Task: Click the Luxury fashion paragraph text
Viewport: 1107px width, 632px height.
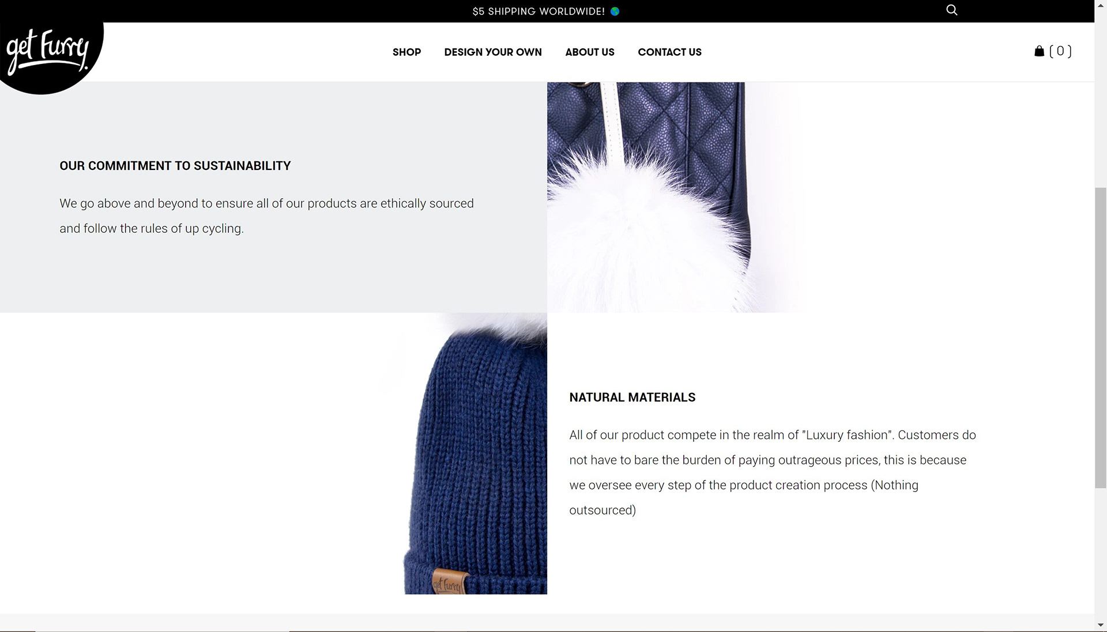Action: click(773, 472)
